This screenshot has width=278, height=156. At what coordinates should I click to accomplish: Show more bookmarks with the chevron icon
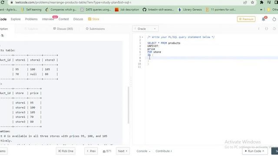tap(261, 10)
